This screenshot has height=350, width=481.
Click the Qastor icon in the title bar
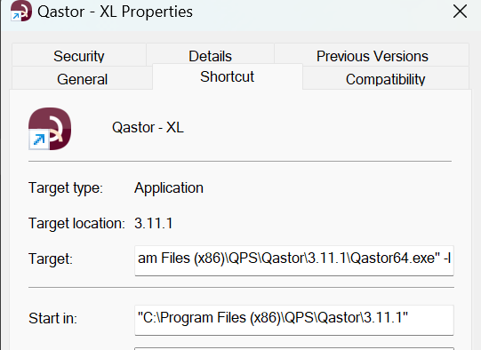20,11
